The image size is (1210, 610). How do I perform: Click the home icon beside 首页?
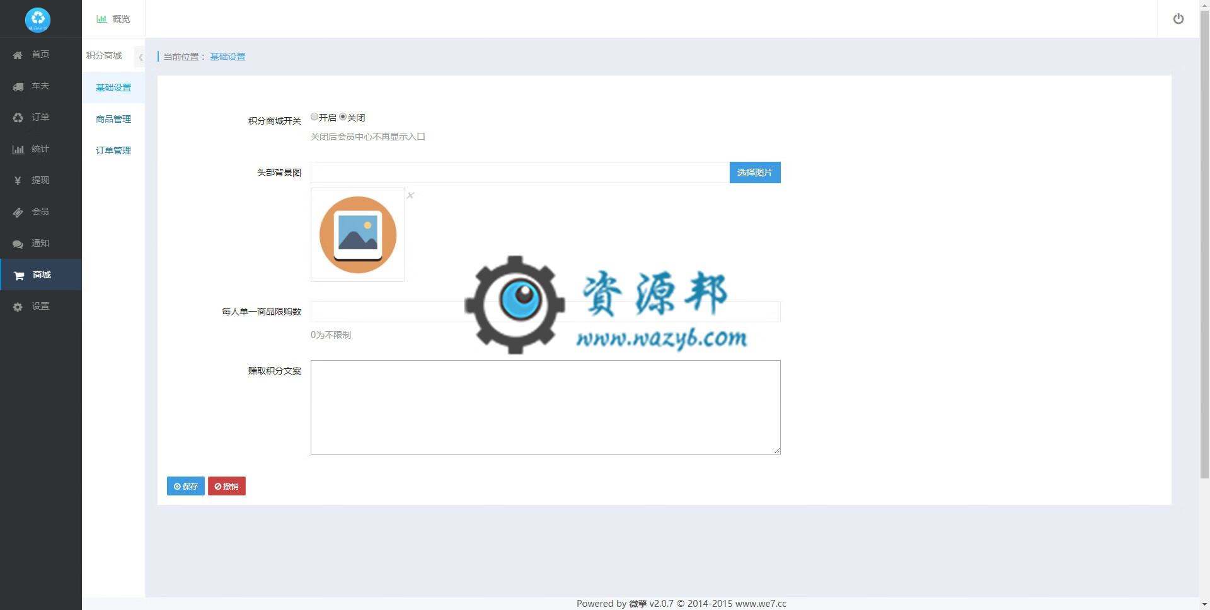(x=18, y=55)
